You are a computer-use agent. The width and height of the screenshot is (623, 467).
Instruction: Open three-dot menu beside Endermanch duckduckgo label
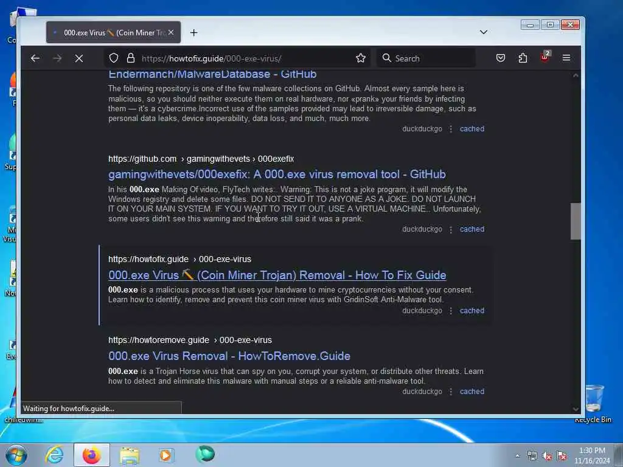click(451, 129)
